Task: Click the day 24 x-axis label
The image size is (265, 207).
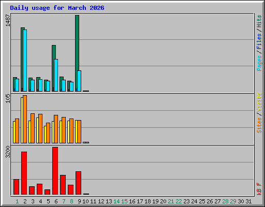Action: coord(194,201)
